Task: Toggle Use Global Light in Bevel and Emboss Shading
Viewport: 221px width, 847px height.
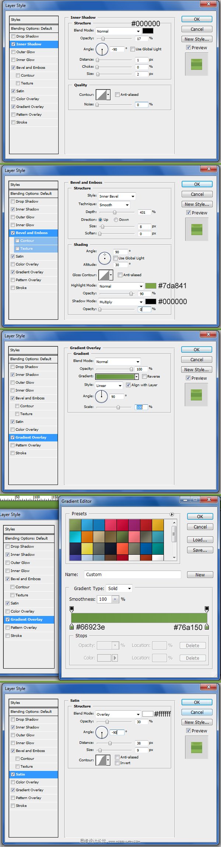Action: [116, 258]
